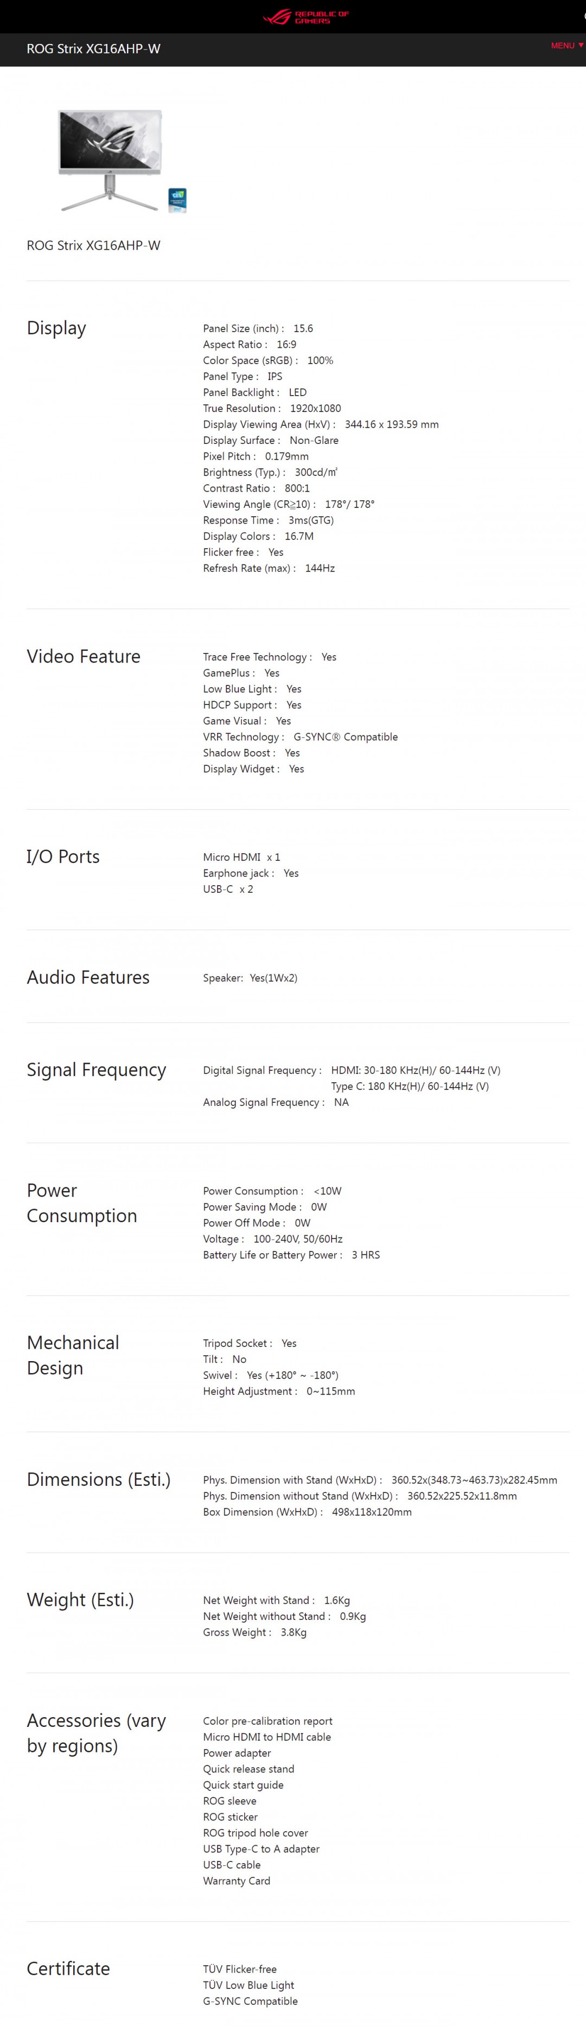586x2027 pixels.
Task: Click the ROG Strix XG16AHP-W header title
Action: click(94, 49)
